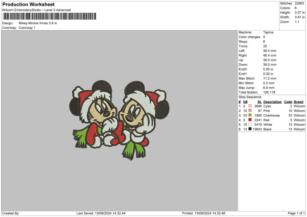Click the Up value 39.0 mm
This screenshot has width=307, height=217.
click(x=270, y=60)
